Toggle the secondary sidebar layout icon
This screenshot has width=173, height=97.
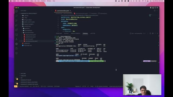(x=155, y=8)
